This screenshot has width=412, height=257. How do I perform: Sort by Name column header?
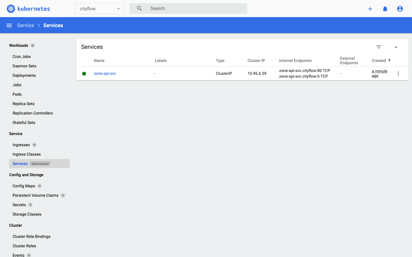(x=99, y=61)
